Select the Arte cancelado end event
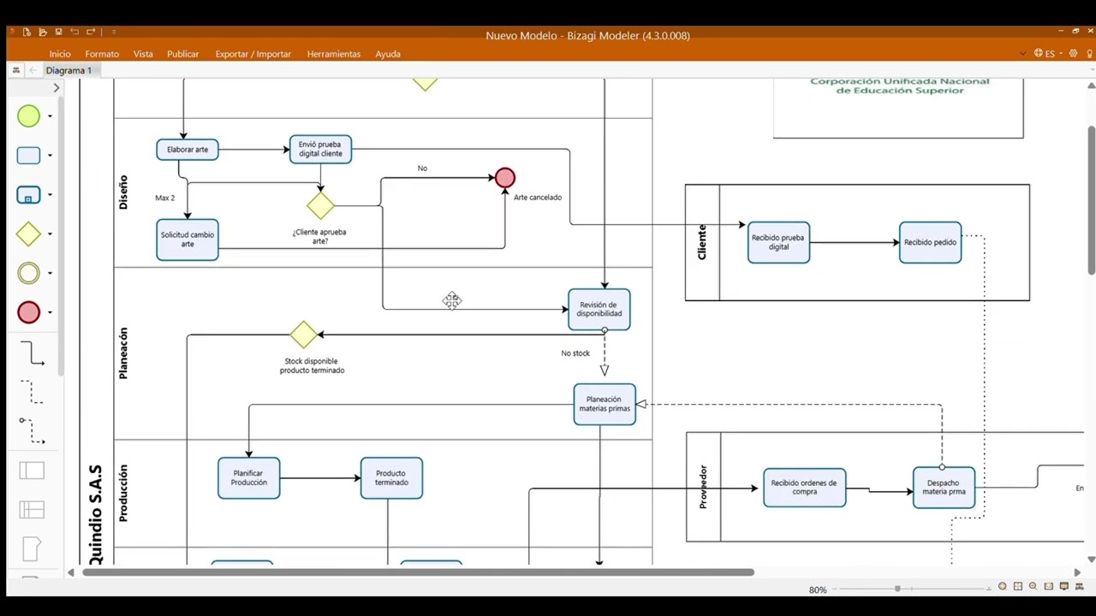This screenshot has height=616, width=1096. tap(505, 178)
